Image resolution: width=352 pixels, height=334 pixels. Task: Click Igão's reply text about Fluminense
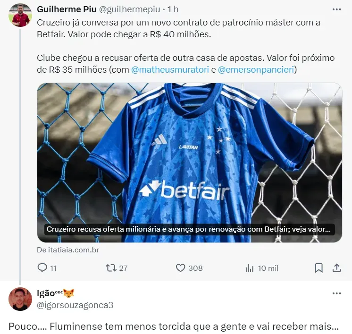(174, 326)
